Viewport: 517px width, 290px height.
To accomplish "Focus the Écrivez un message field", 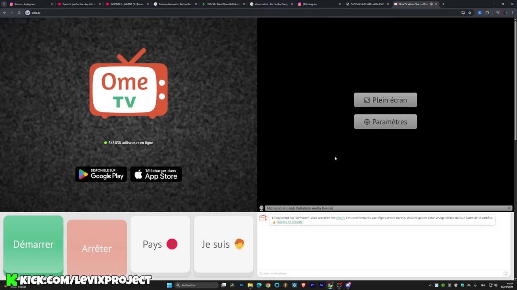I will pyautogui.click(x=380, y=273).
